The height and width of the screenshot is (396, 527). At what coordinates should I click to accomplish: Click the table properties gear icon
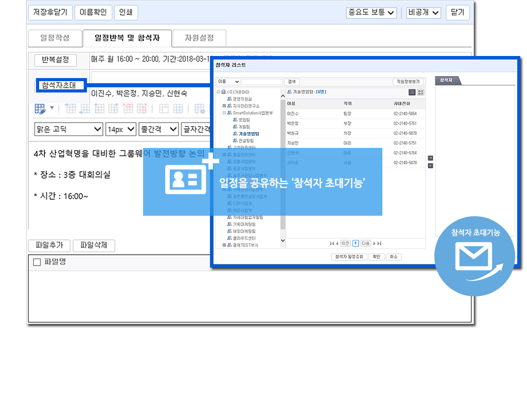tap(199, 108)
